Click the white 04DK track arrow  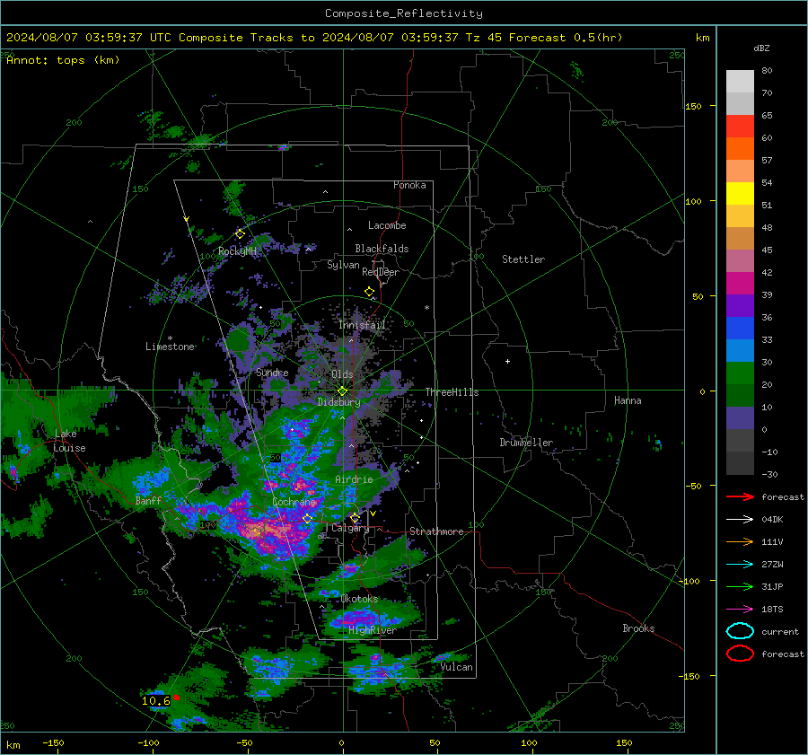(x=740, y=520)
